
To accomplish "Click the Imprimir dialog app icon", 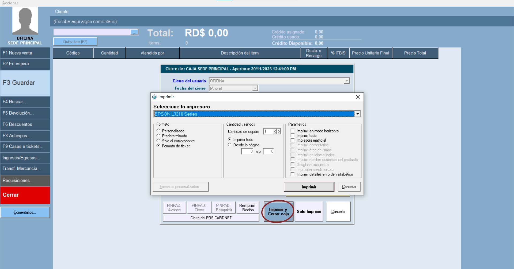I will (x=154, y=97).
